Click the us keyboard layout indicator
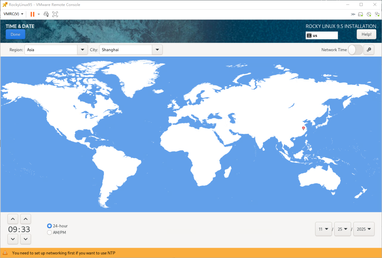382x258 pixels. 322,35
